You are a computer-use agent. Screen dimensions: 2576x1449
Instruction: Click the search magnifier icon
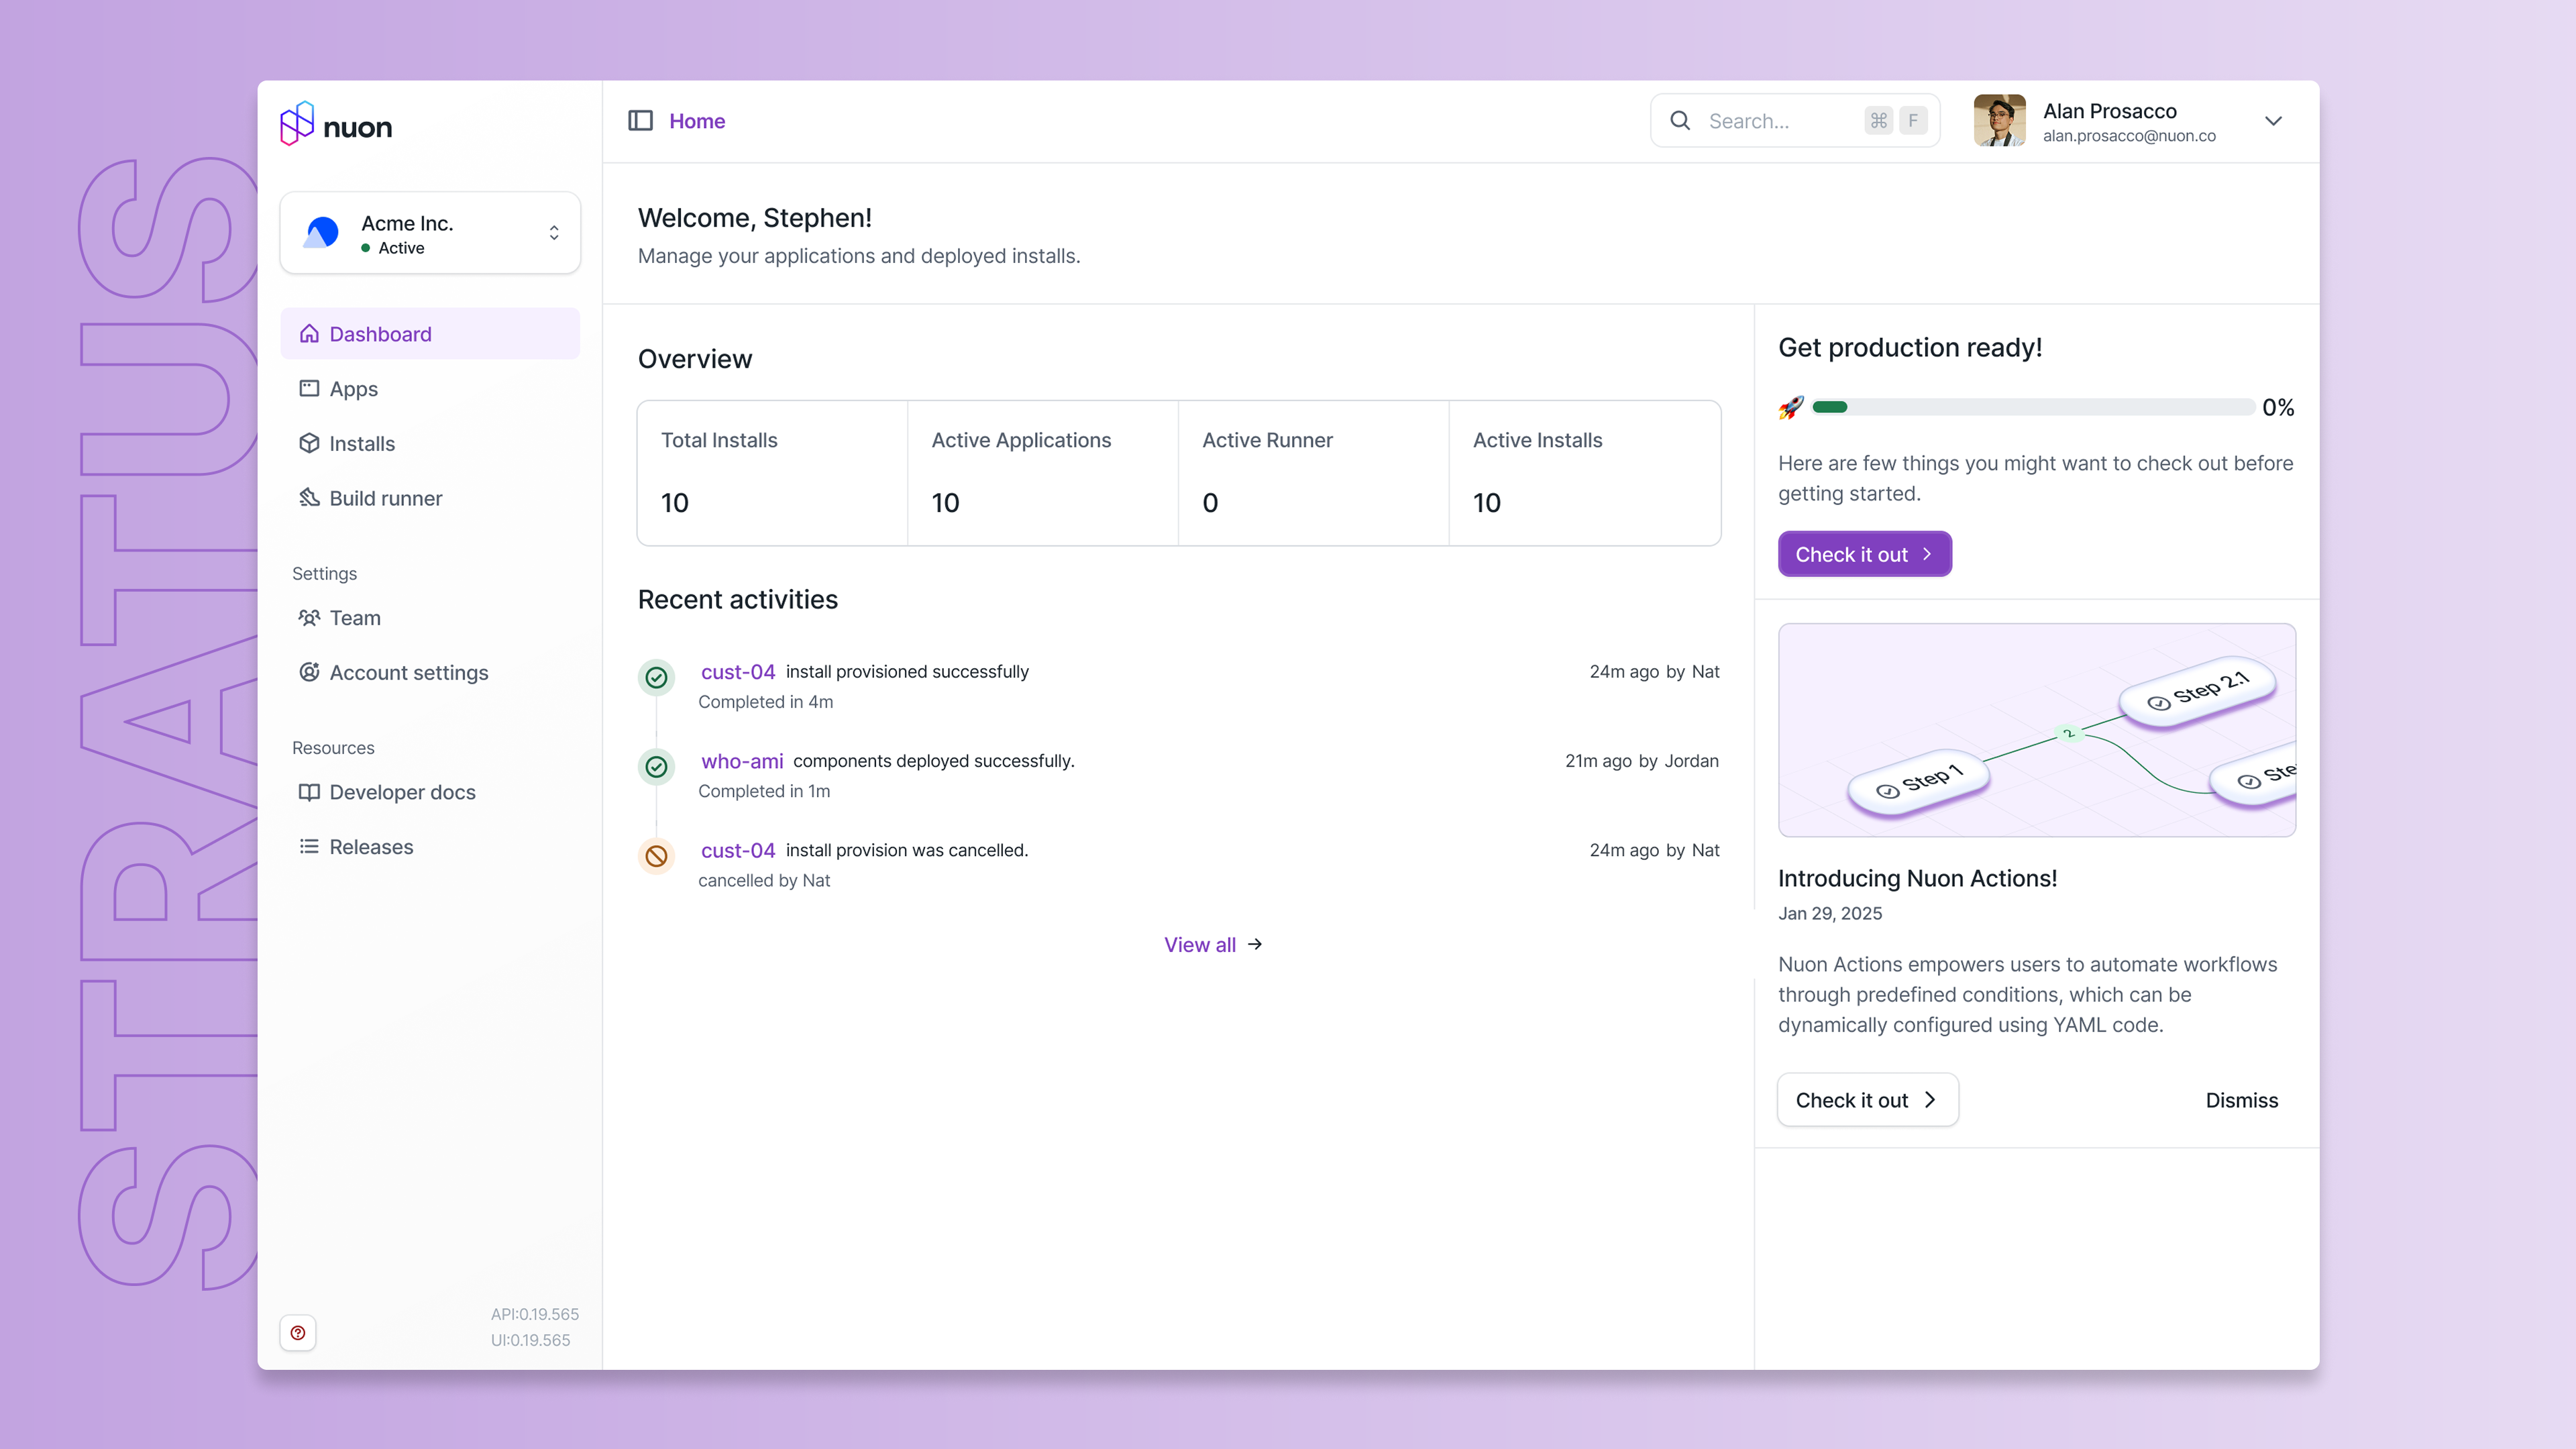[1680, 121]
